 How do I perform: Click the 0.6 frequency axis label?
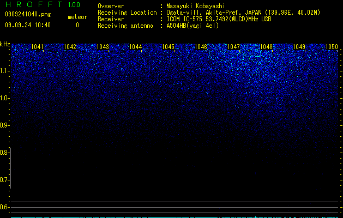[4, 207]
